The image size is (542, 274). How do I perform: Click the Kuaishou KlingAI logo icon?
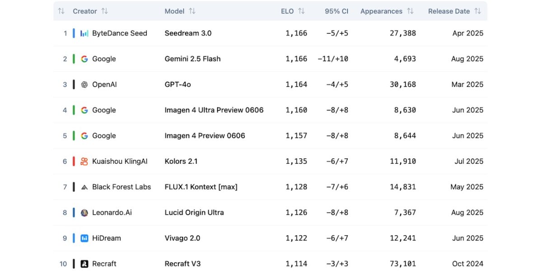point(84,161)
